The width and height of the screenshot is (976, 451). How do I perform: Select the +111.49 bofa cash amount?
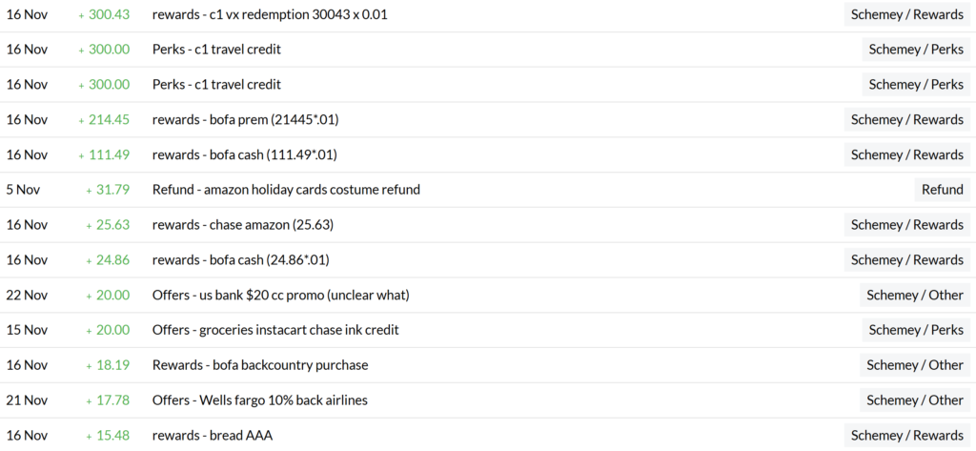[109, 154]
